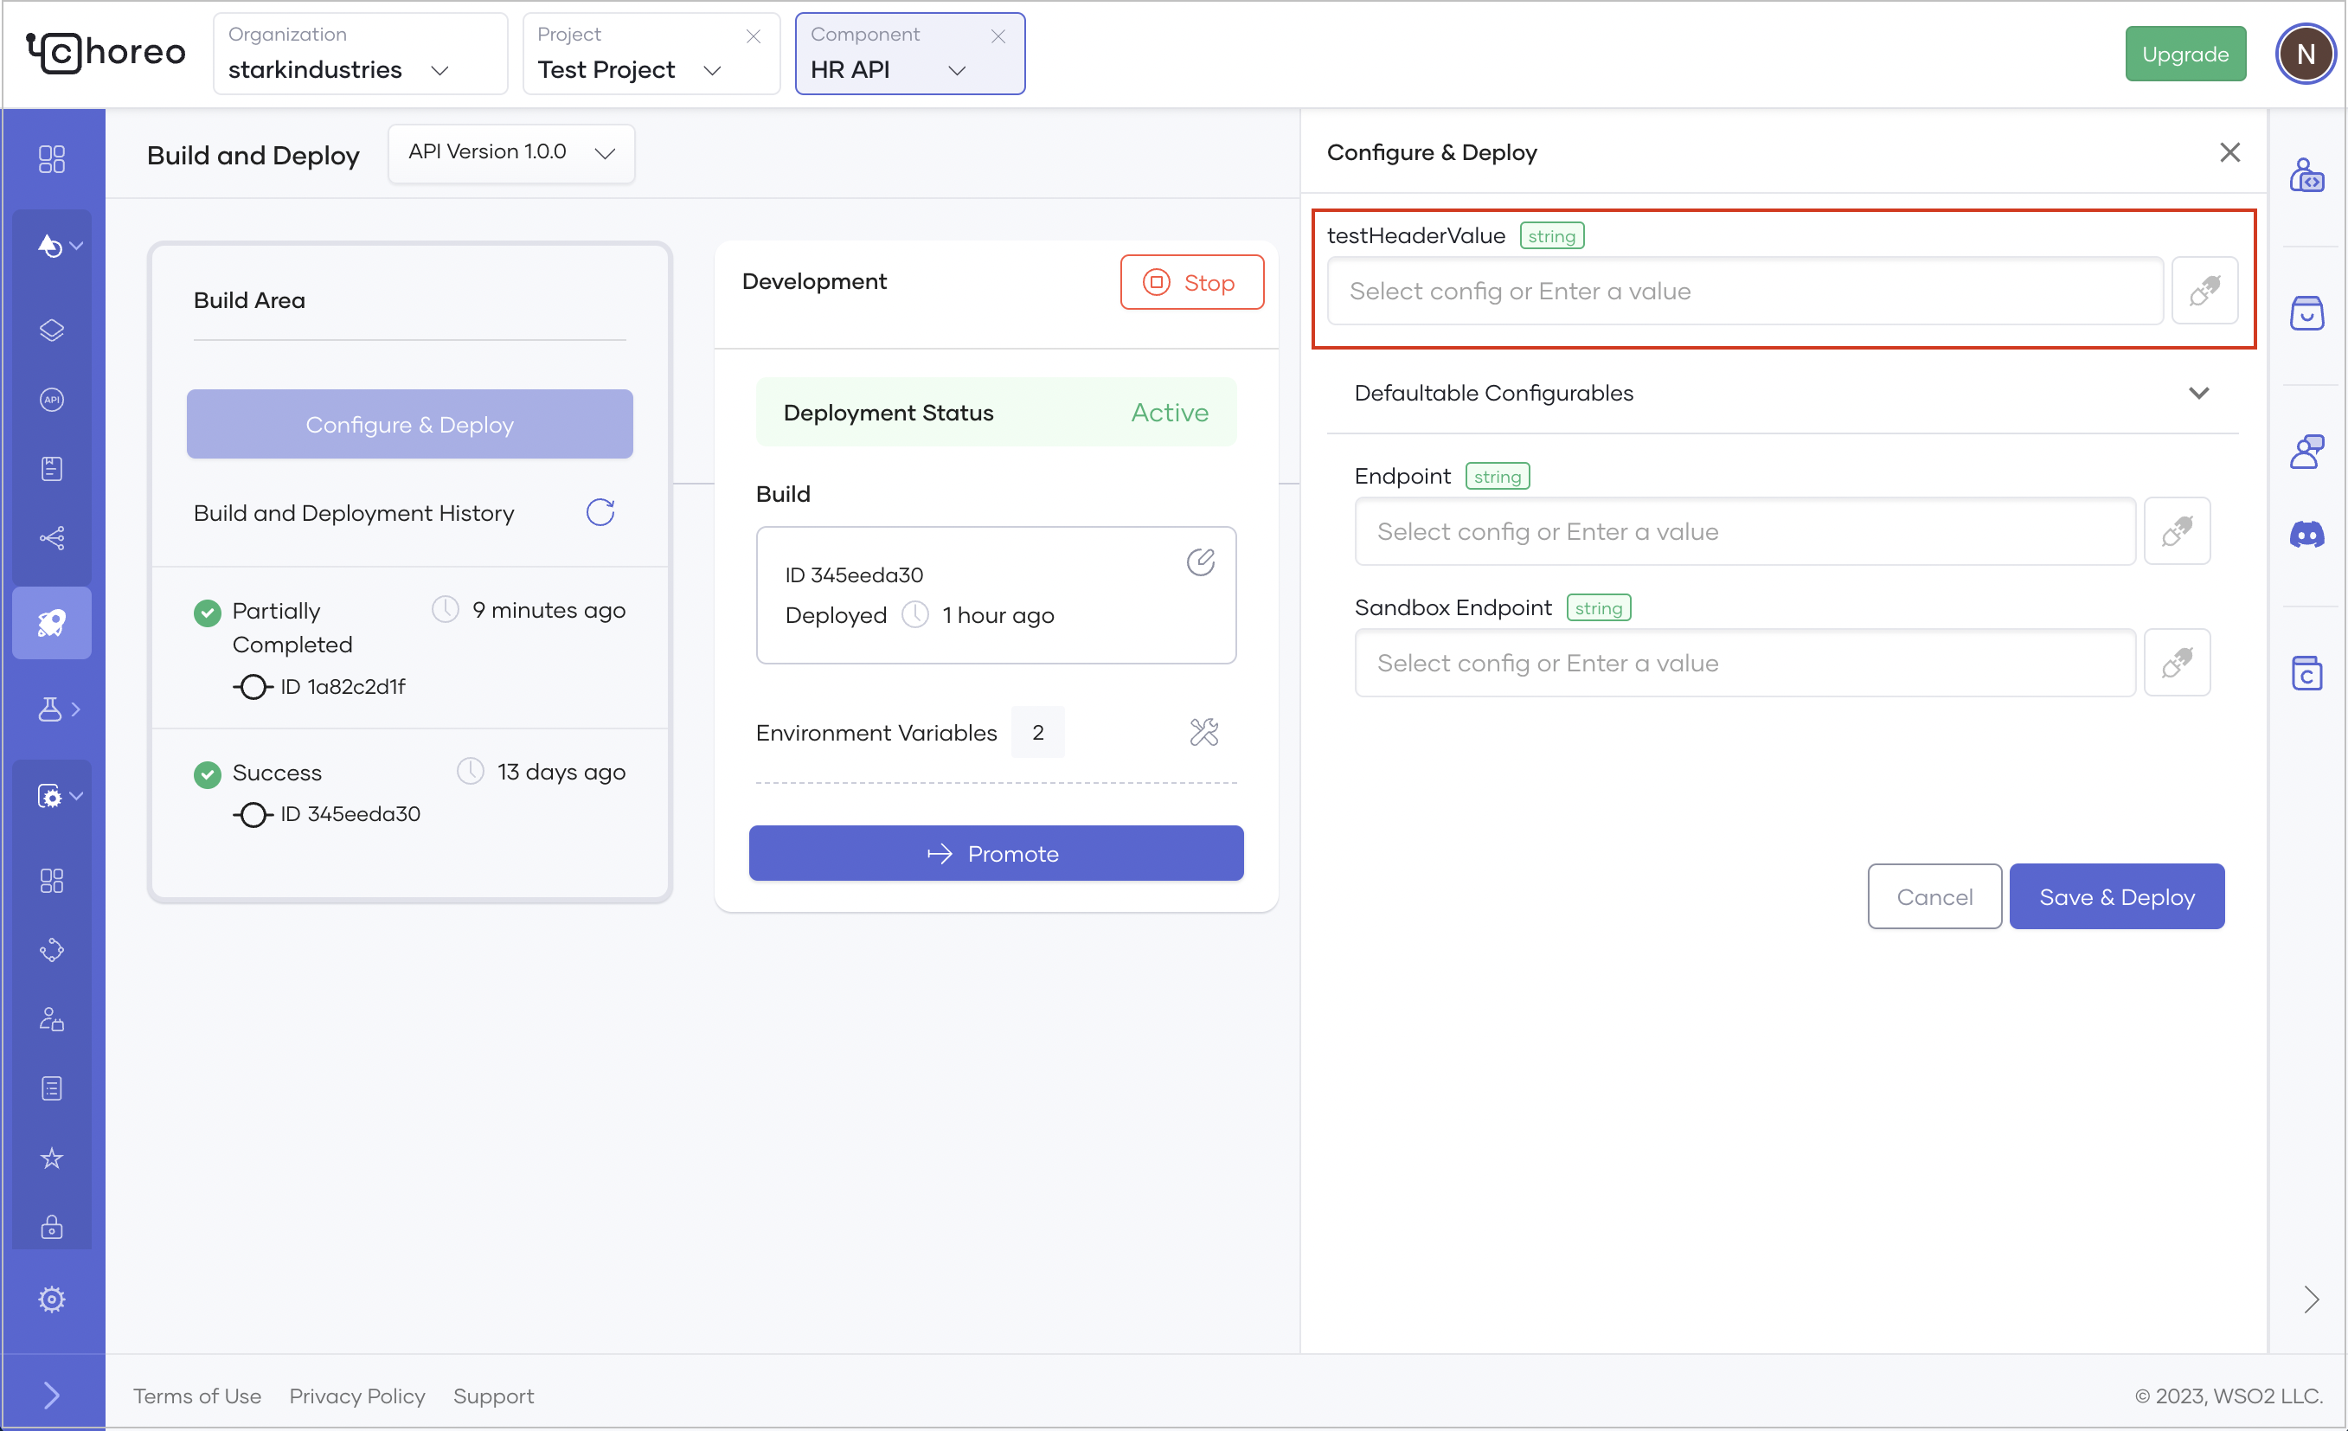Open the API Version 1.0.0 dropdown
Viewport: 2348px width, 1431px height.
pos(511,152)
